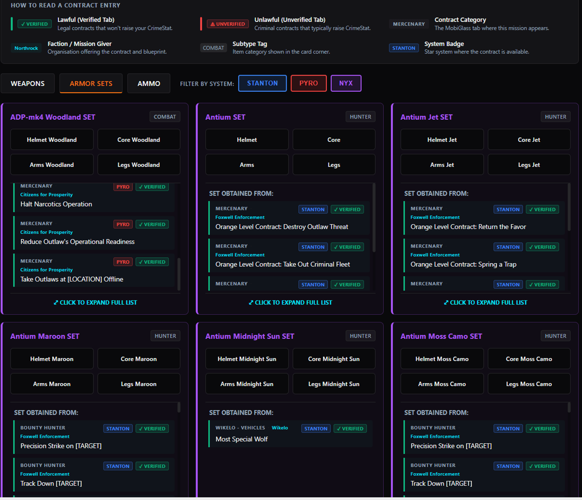The height and width of the screenshot is (500, 582).
Task: Expand full list under ADP-mk4 Woodland SET
Action: 95,302
